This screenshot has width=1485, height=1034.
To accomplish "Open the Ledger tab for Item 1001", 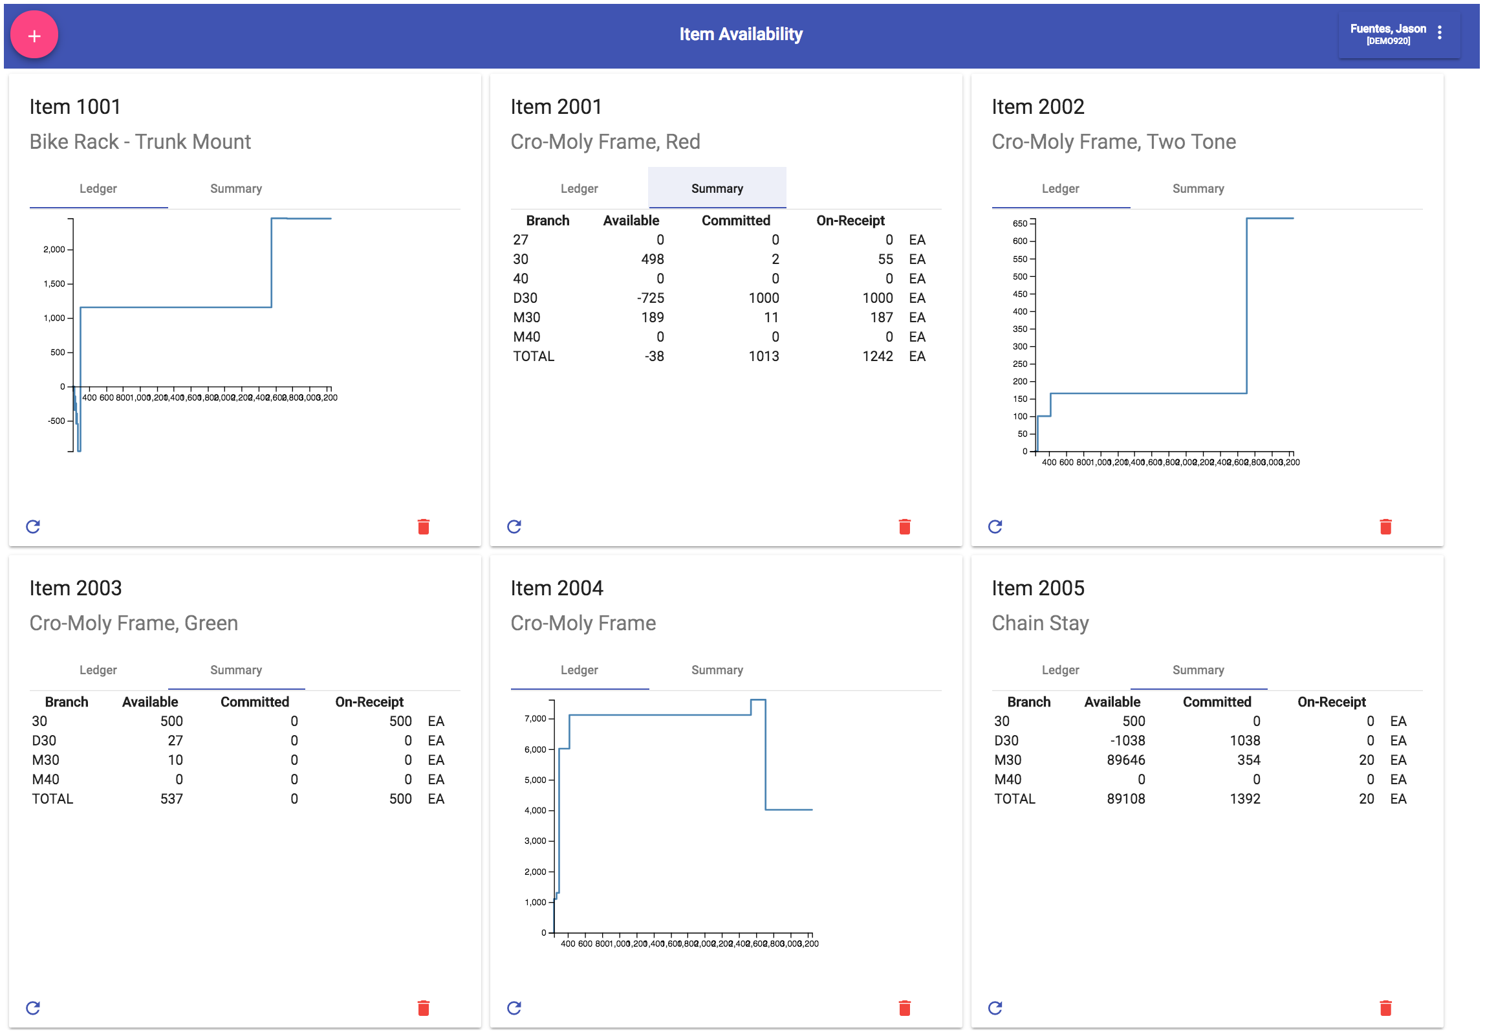I will pyautogui.click(x=98, y=188).
